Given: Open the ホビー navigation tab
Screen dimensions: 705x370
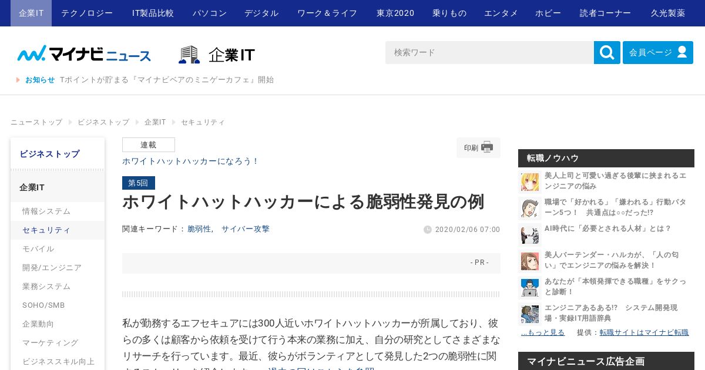Looking at the screenshot, I should 548,13.
